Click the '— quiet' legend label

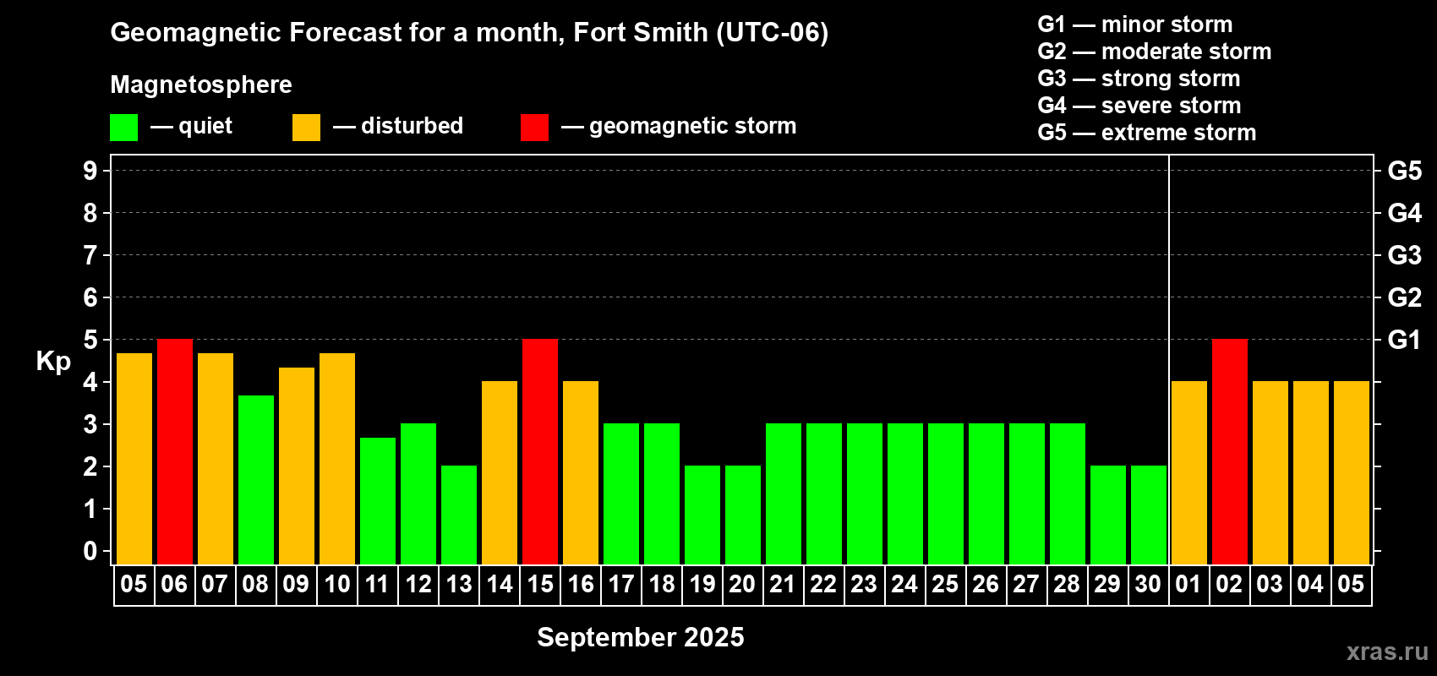click(x=192, y=127)
